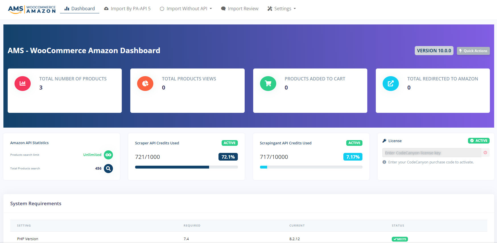Click the STATUS column header
497x243 pixels.
398,226
